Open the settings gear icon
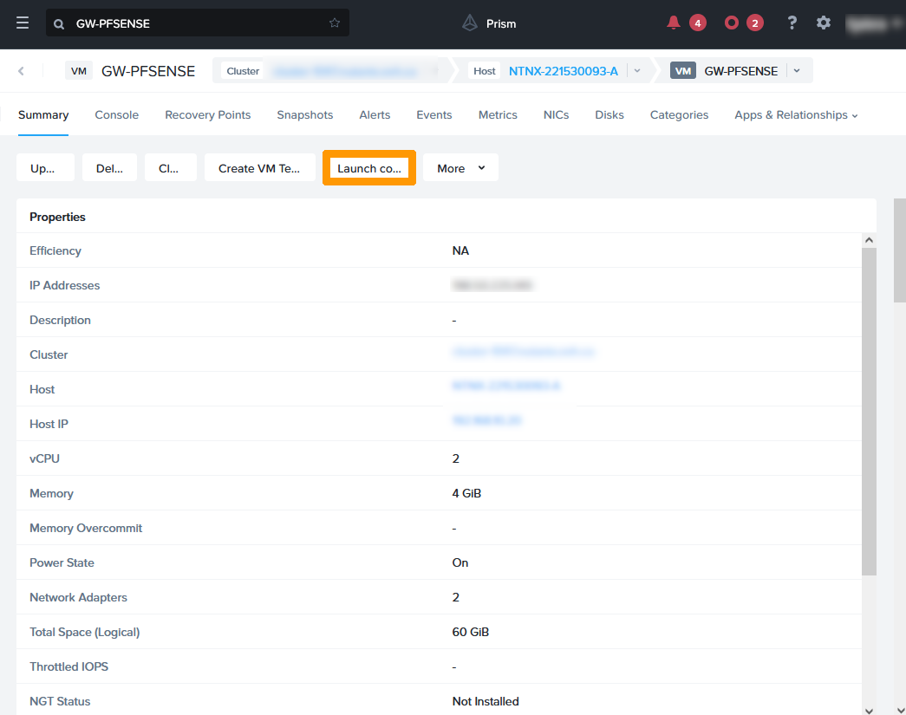The height and width of the screenshot is (715, 906). point(824,23)
